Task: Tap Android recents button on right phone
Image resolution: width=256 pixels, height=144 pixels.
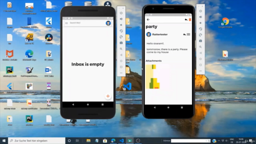Action: tap(182, 108)
